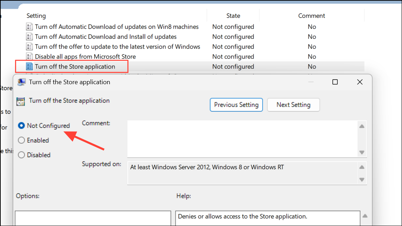402x226 pixels.
Task: Click icon for Automatic Download and Install policy
Action: pos(29,37)
